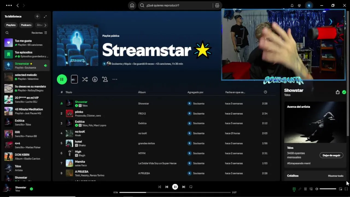
Task: Seek within the song progress bar
Action: pos(175,192)
